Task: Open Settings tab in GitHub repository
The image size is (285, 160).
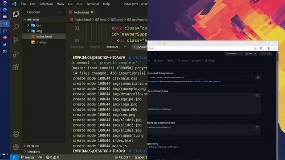Action: 210,61
